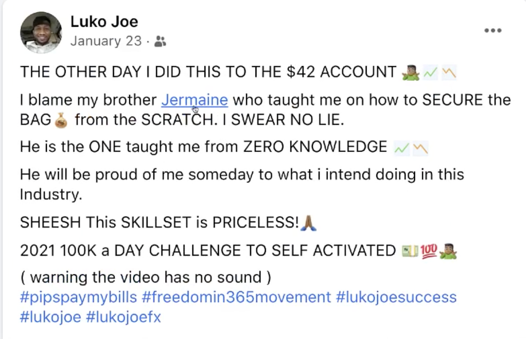Open the Jermaine tagged profile link
The height and width of the screenshot is (339, 526).
[194, 100]
